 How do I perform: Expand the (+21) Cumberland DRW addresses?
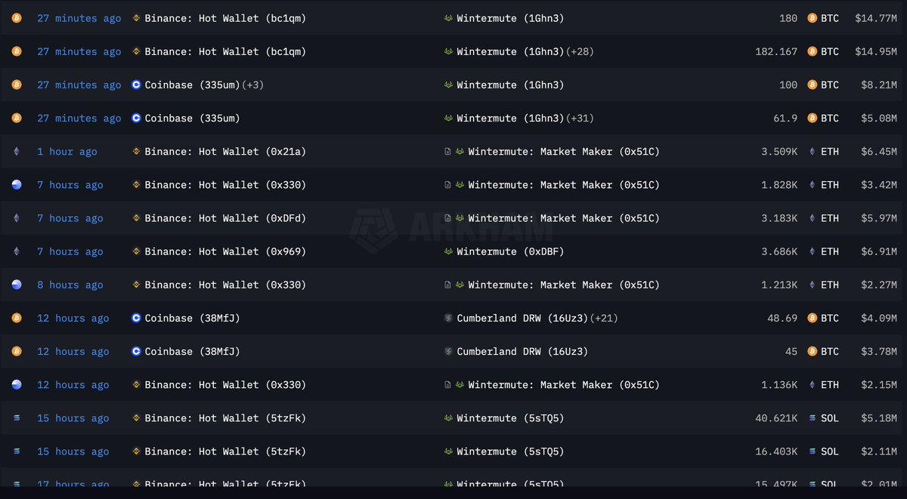point(604,319)
